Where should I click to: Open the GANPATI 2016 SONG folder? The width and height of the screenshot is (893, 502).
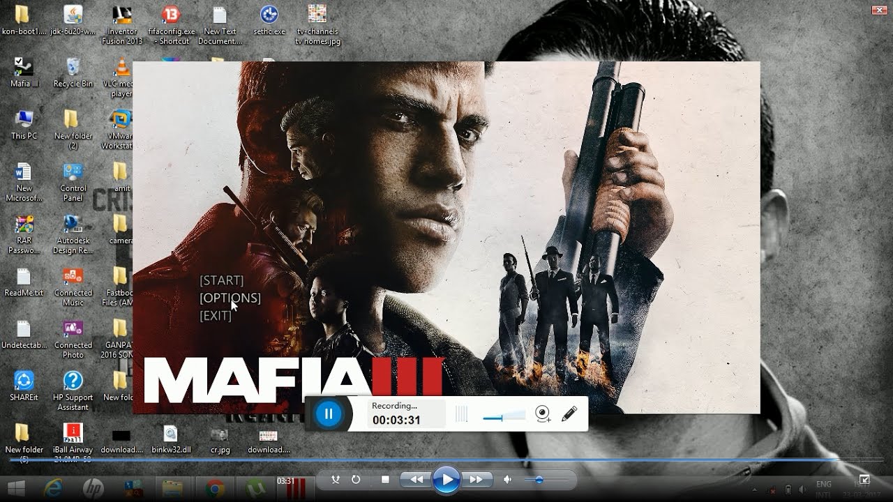coord(119,339)
